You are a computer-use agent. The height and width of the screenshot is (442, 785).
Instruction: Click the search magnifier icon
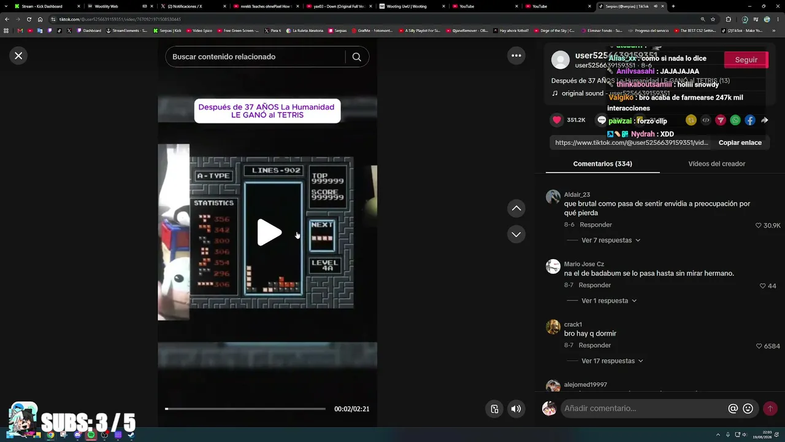click(x=356, y=57)
